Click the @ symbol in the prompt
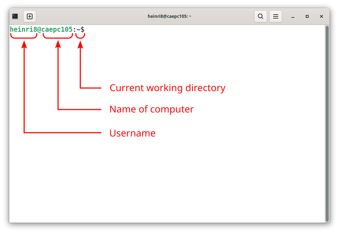 tap(39, 30)
